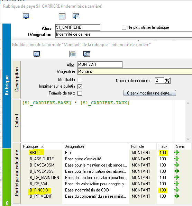This screenshot has height=206, width=192.
Task: Click 'Base de valorisation pour congés p...' cell
Action: coord(96,184)
